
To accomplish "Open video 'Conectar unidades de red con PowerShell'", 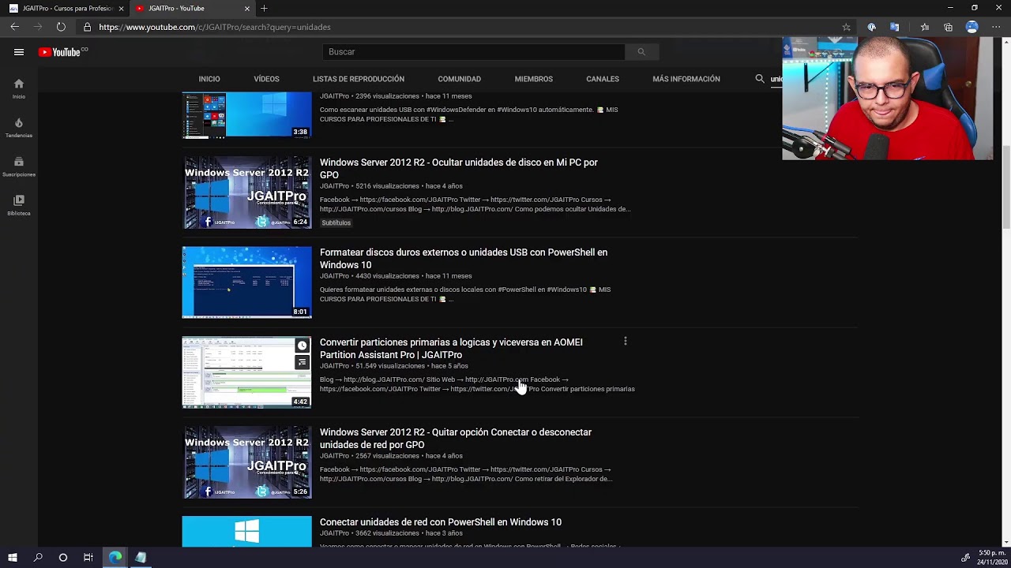I will pos(441,522).
